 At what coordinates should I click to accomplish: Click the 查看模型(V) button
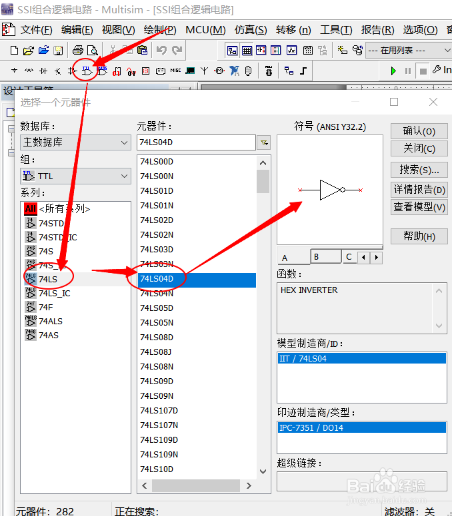(419, 207)
